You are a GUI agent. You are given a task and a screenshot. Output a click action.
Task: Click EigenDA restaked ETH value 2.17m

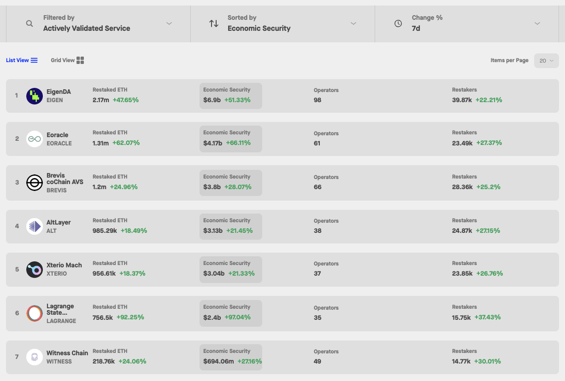tap(101, 100)
